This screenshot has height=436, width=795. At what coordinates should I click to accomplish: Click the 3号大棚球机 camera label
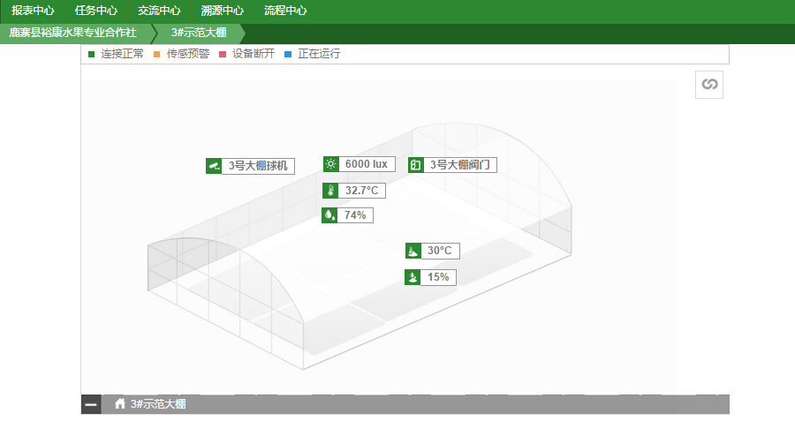(x=258, y=165)
